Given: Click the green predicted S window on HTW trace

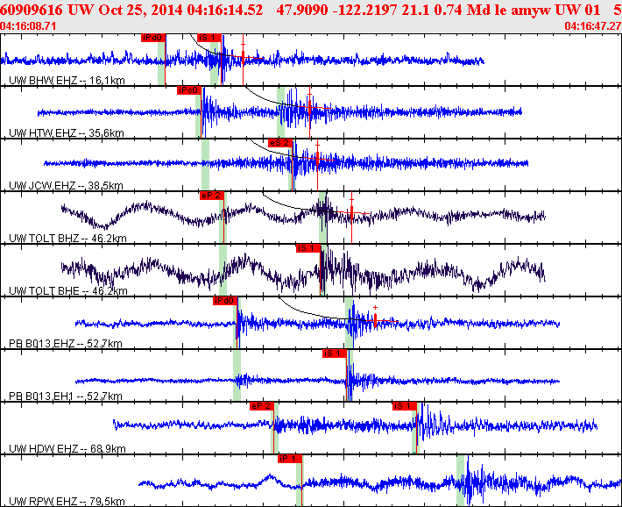Looking at the screenshot, I should pyautogui.click(x=280, y=112).
